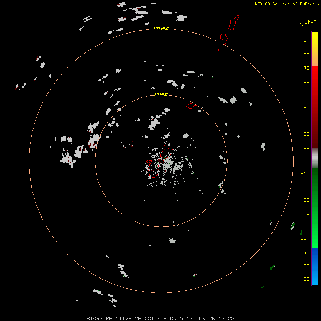Click the -50 value on velocity scale
This screenshot has width=321, height=321.
pos(305,226)
